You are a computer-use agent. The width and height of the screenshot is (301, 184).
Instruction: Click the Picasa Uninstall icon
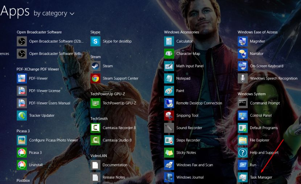tap(22, 165)
